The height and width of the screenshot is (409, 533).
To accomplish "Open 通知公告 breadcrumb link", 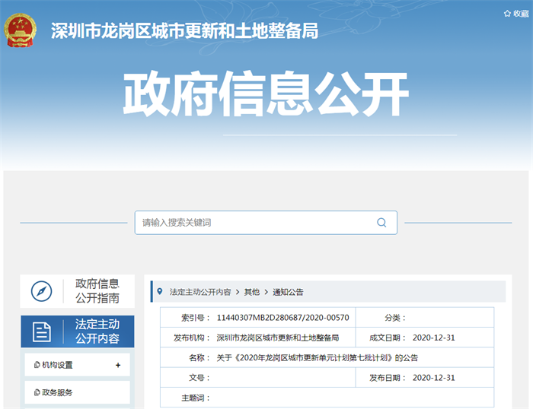I will pyautogui.click(x=288, y=292).
